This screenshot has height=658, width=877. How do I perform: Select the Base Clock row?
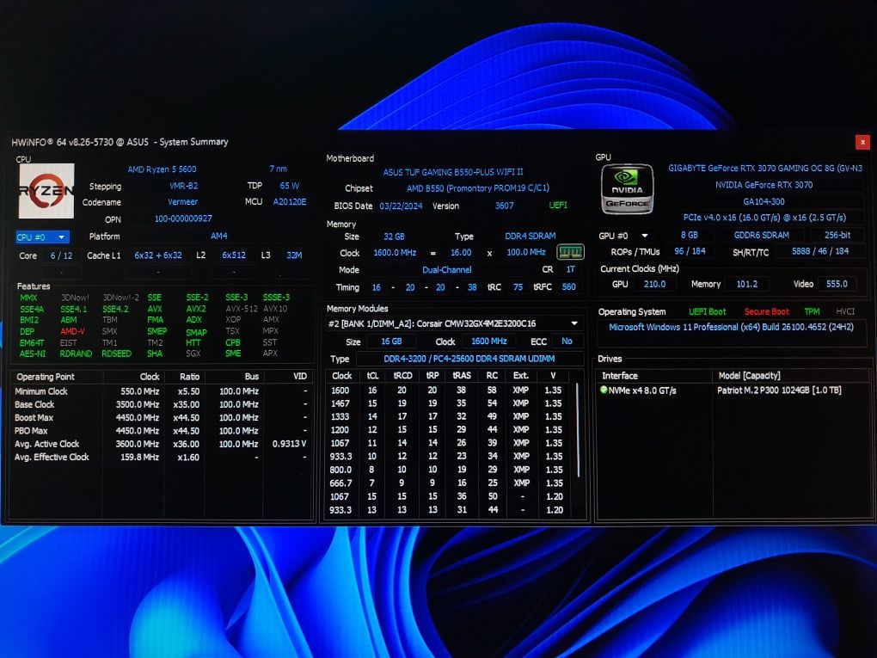click(161, 404)
